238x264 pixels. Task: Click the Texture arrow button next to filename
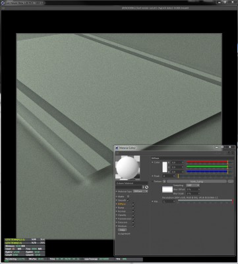point(164,181)
